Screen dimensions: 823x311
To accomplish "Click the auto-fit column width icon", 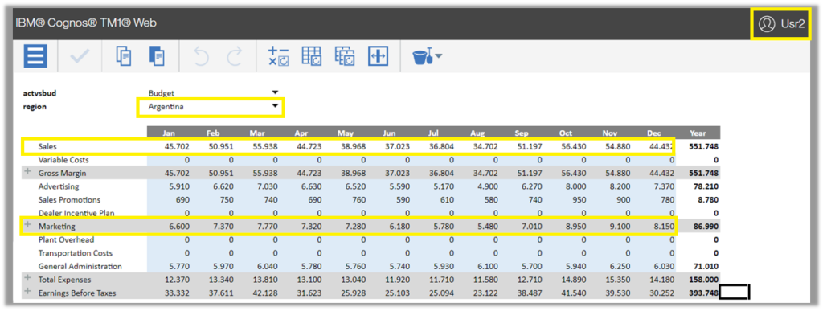I will [x=378, y=56].
